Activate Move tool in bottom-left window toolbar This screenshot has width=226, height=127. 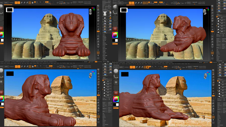(x=22, y=67)
